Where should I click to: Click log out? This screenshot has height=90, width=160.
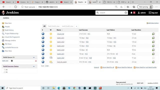(153, 13)
